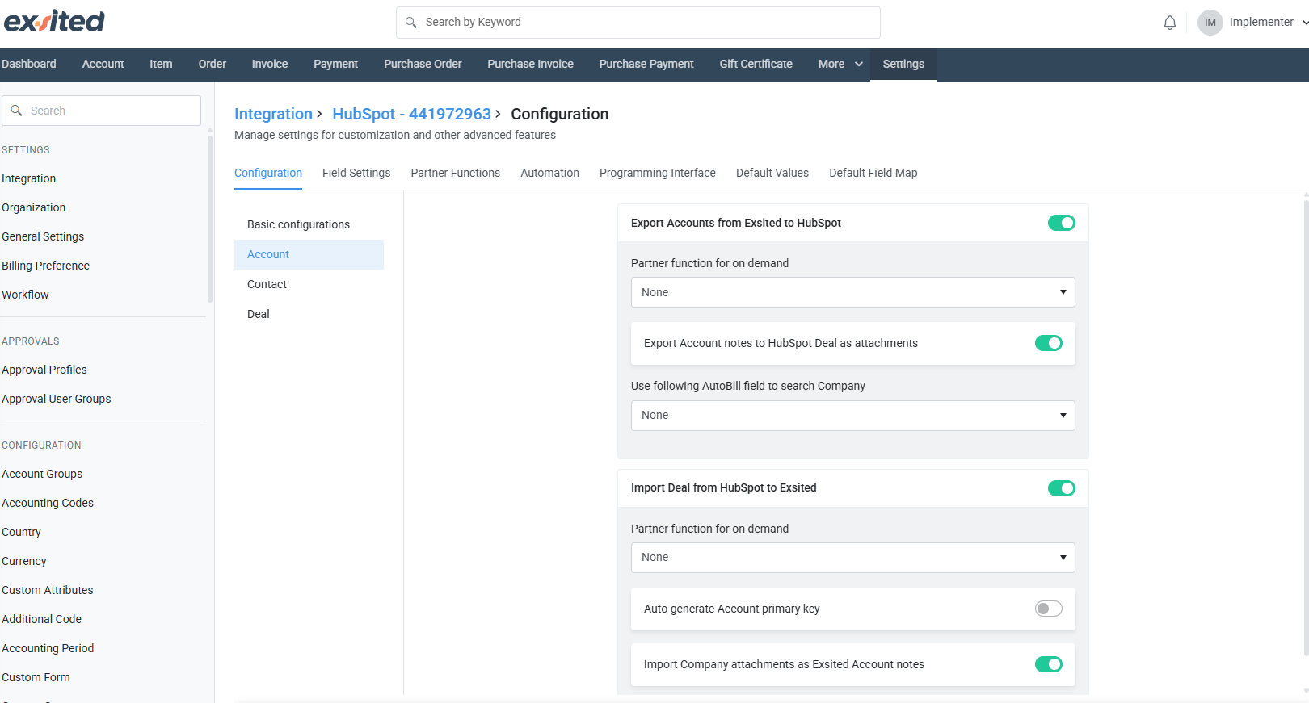The height and width of the screenshot is (703, 1309).
Task: Click the sidebar search magnifier icon
Action: (x=16, y=111)
